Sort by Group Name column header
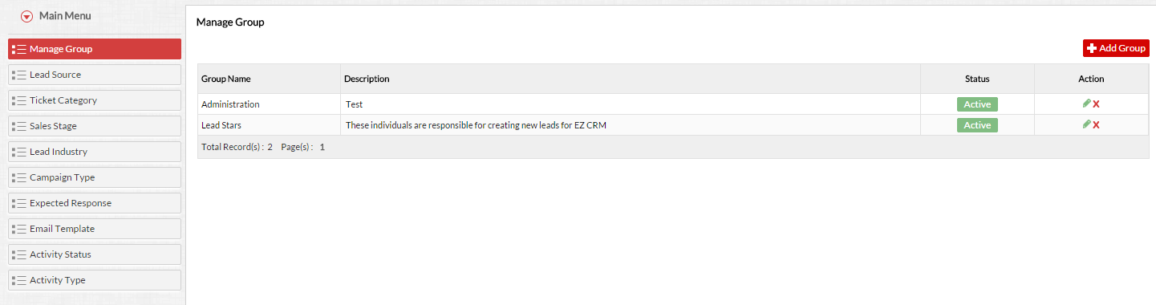Image resolution: width=1156 pixels, height=305 pixels. pyautogui.click(x=226, y=79)
